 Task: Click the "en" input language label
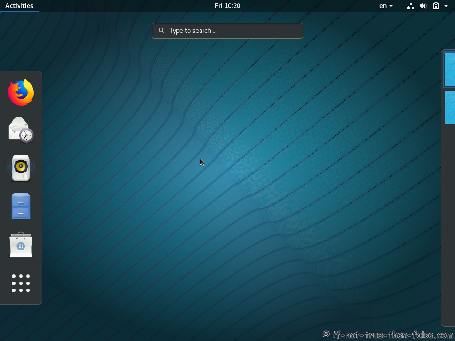pyautogui.click(x=383, y=6)
